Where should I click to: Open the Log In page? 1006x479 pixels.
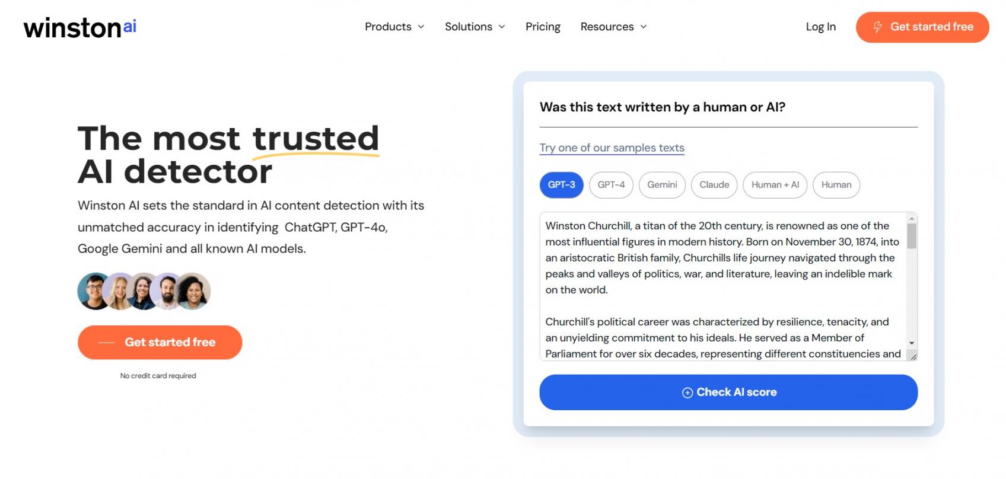click(820, 27)
